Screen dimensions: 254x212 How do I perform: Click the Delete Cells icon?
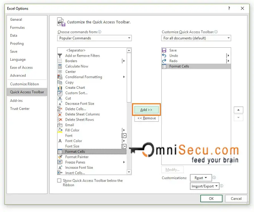(60, 109)
